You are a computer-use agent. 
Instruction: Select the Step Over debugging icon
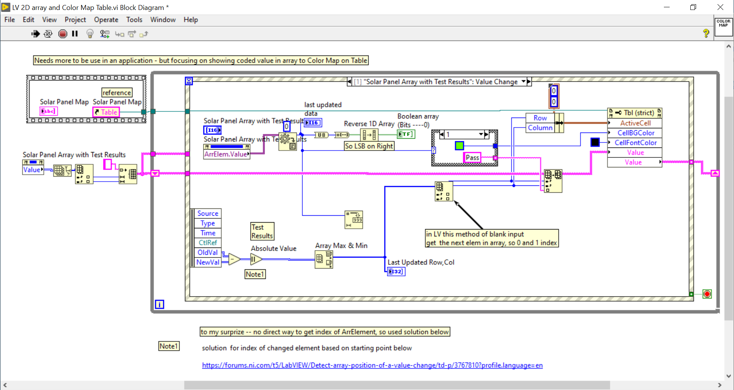point(131,34)
